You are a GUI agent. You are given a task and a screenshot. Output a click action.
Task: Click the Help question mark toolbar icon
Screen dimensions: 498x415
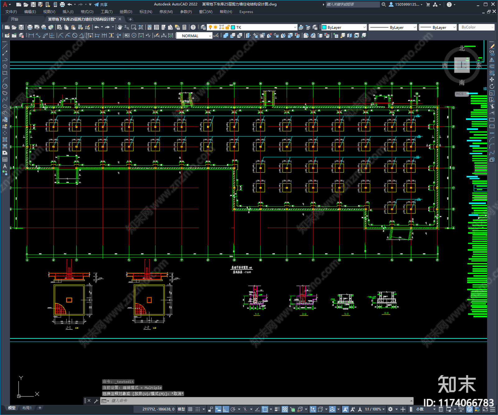193,27
